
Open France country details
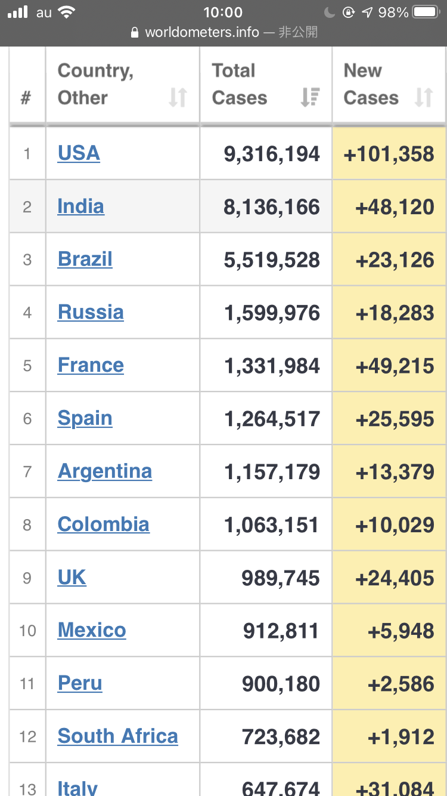[91, 365]
